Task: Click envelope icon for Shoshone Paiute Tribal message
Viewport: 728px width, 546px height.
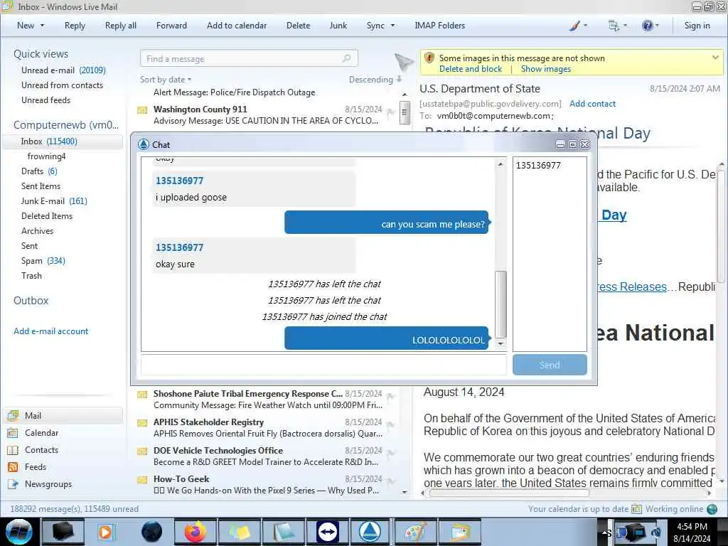Action: pos(142,395)
